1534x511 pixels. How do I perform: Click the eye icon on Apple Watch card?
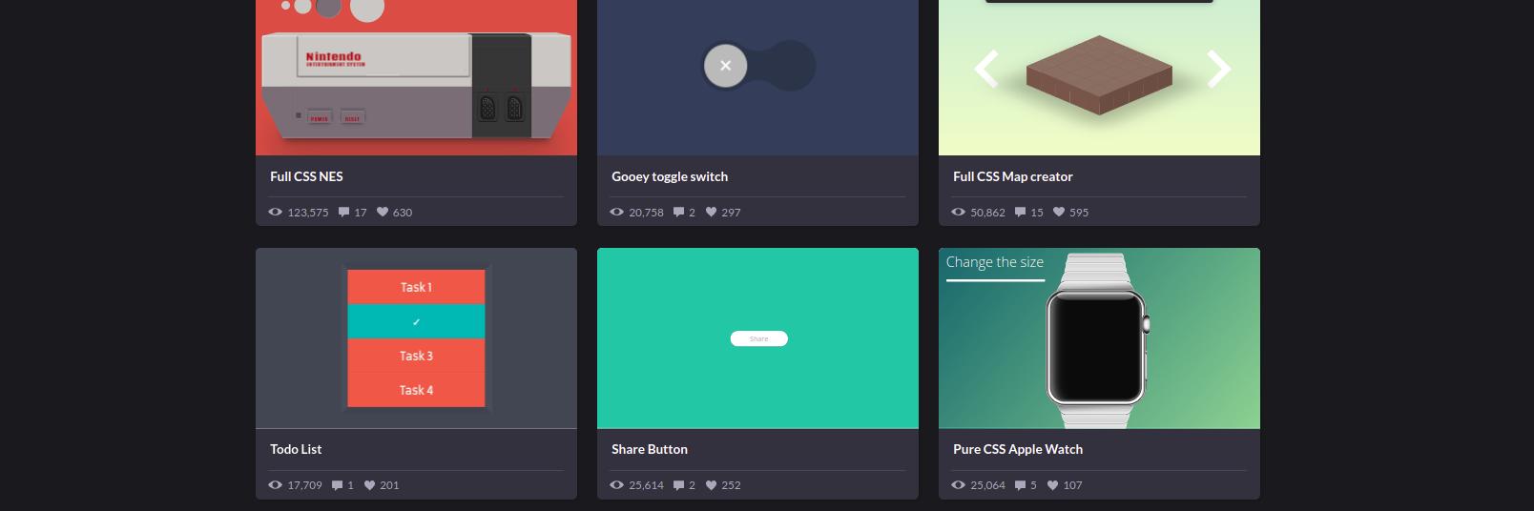[x=959, y=484]
